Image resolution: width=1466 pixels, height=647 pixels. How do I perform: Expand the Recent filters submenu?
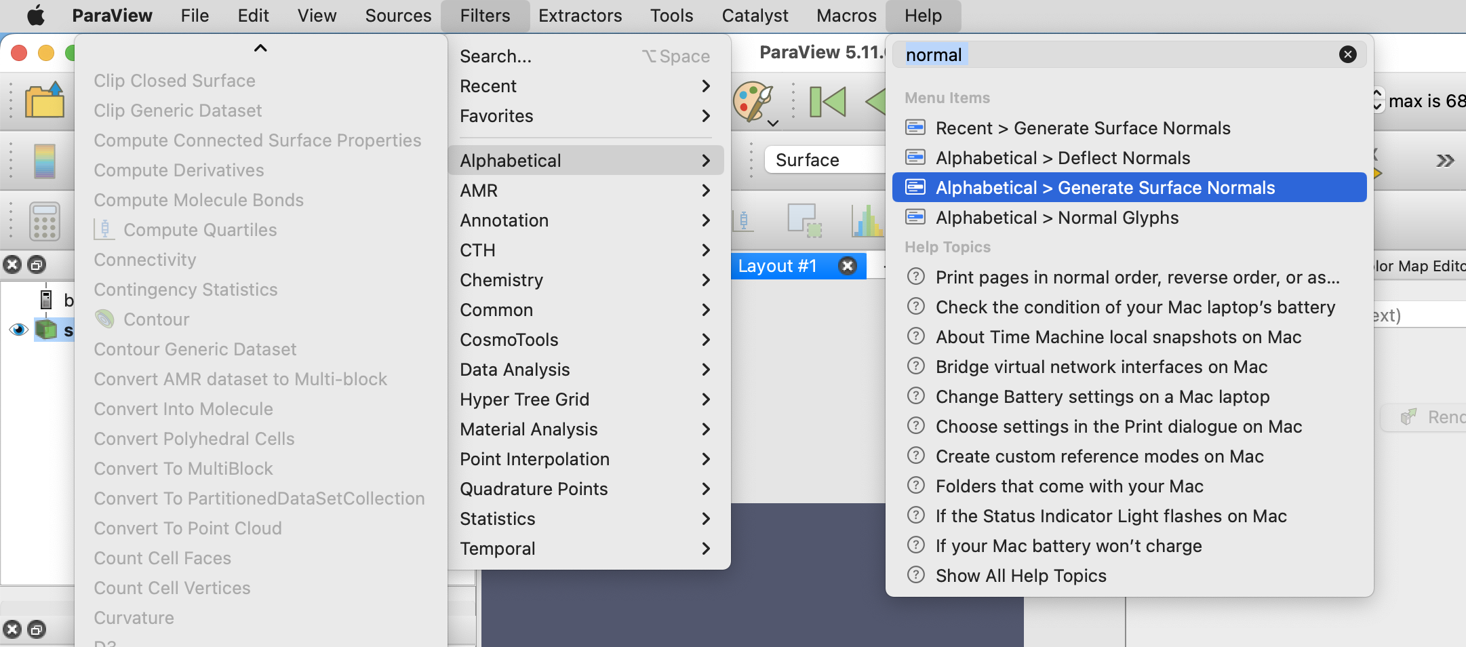pyautogui.click(x=585, y=86)
